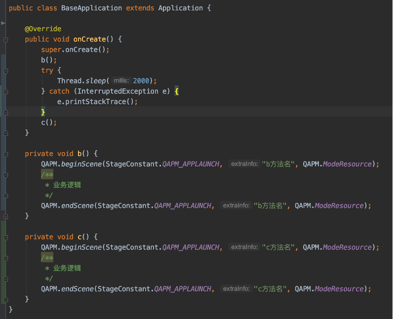Click the highlighted yellow closing brace
Image resolution: width=393 pixels, height=319 pixels.
tap(43, 112)
